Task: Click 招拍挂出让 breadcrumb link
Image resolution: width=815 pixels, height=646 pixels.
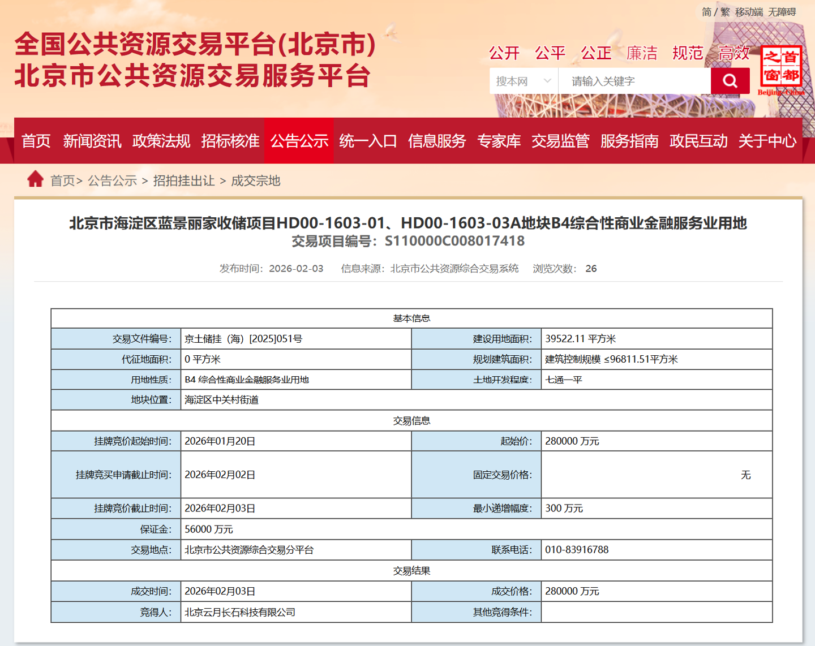Action: 184,180
